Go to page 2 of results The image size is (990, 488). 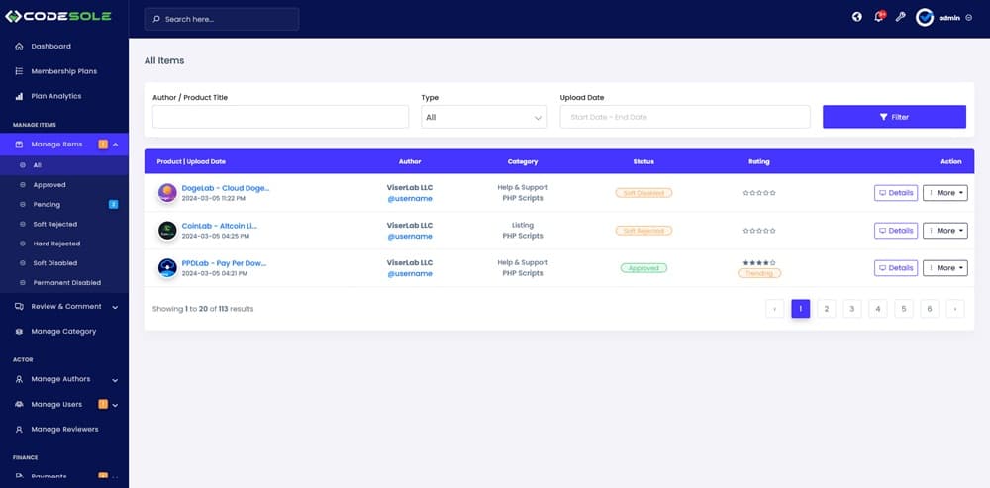[826, 309]
